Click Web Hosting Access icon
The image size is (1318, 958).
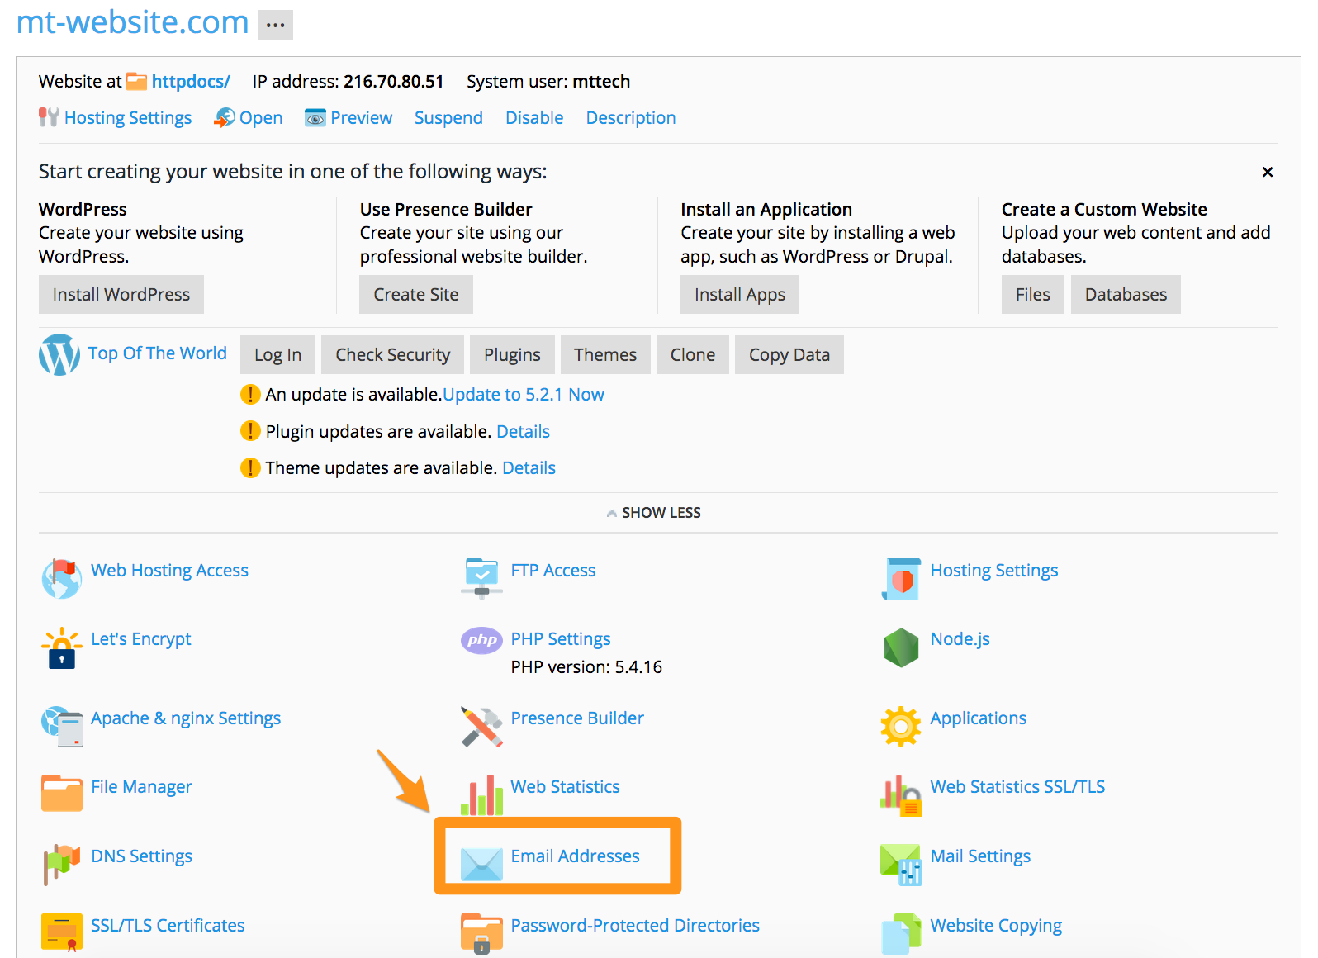(61, 578)
